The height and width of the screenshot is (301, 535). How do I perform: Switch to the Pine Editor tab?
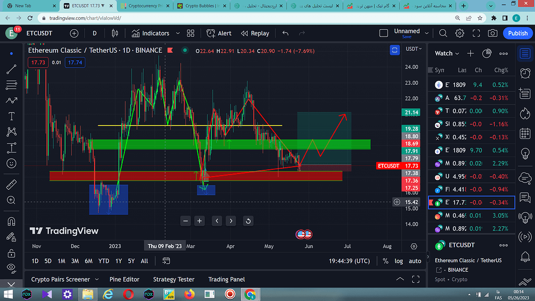[x=124, y=280]
